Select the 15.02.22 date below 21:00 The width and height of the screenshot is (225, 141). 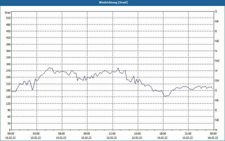[x=187, y=138]
